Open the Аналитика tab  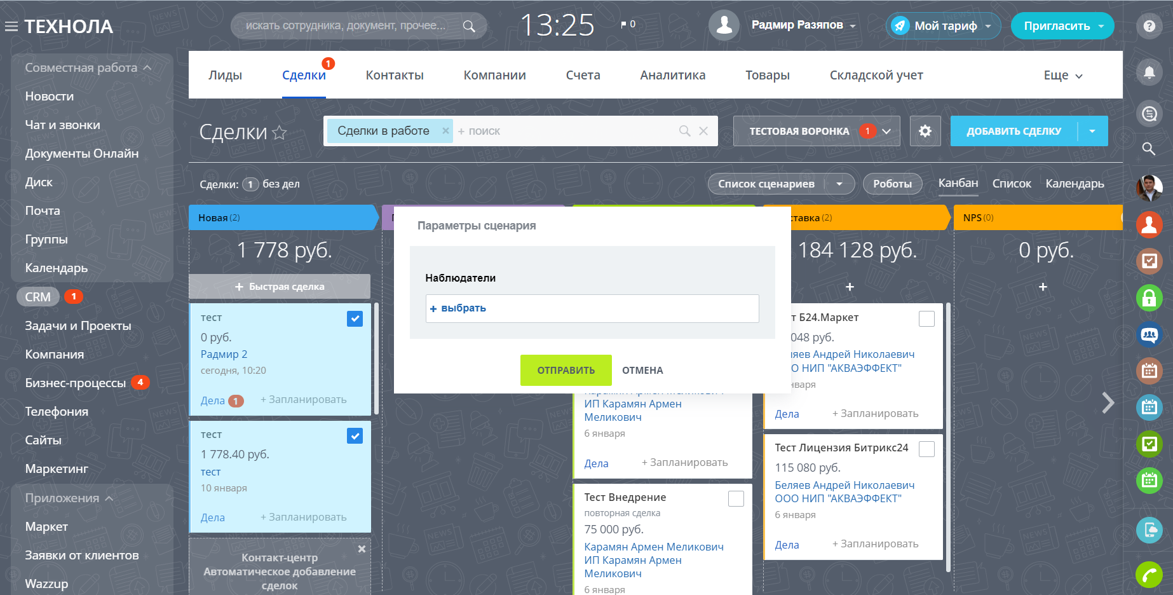pos(672,75)
